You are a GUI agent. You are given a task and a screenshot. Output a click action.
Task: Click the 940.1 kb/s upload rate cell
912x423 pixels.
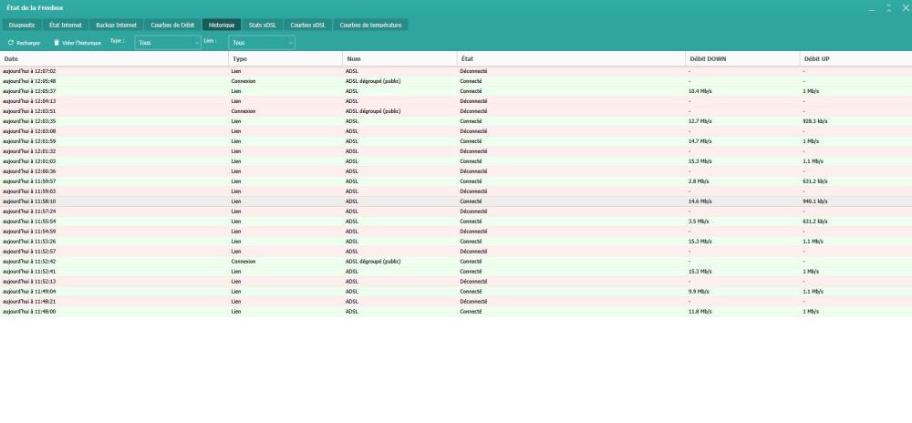pyautogui.click(x=814, y=201)
